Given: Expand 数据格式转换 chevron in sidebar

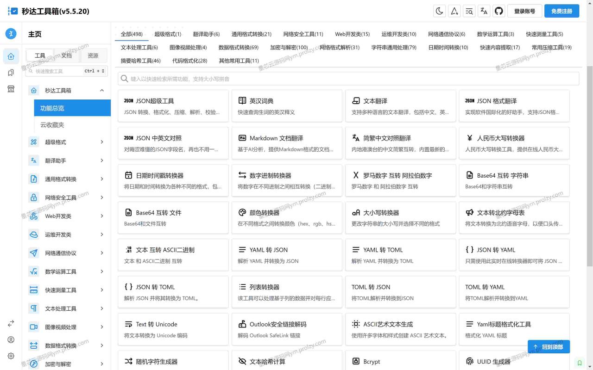Looking at the screenshot, I should [102, 345].
